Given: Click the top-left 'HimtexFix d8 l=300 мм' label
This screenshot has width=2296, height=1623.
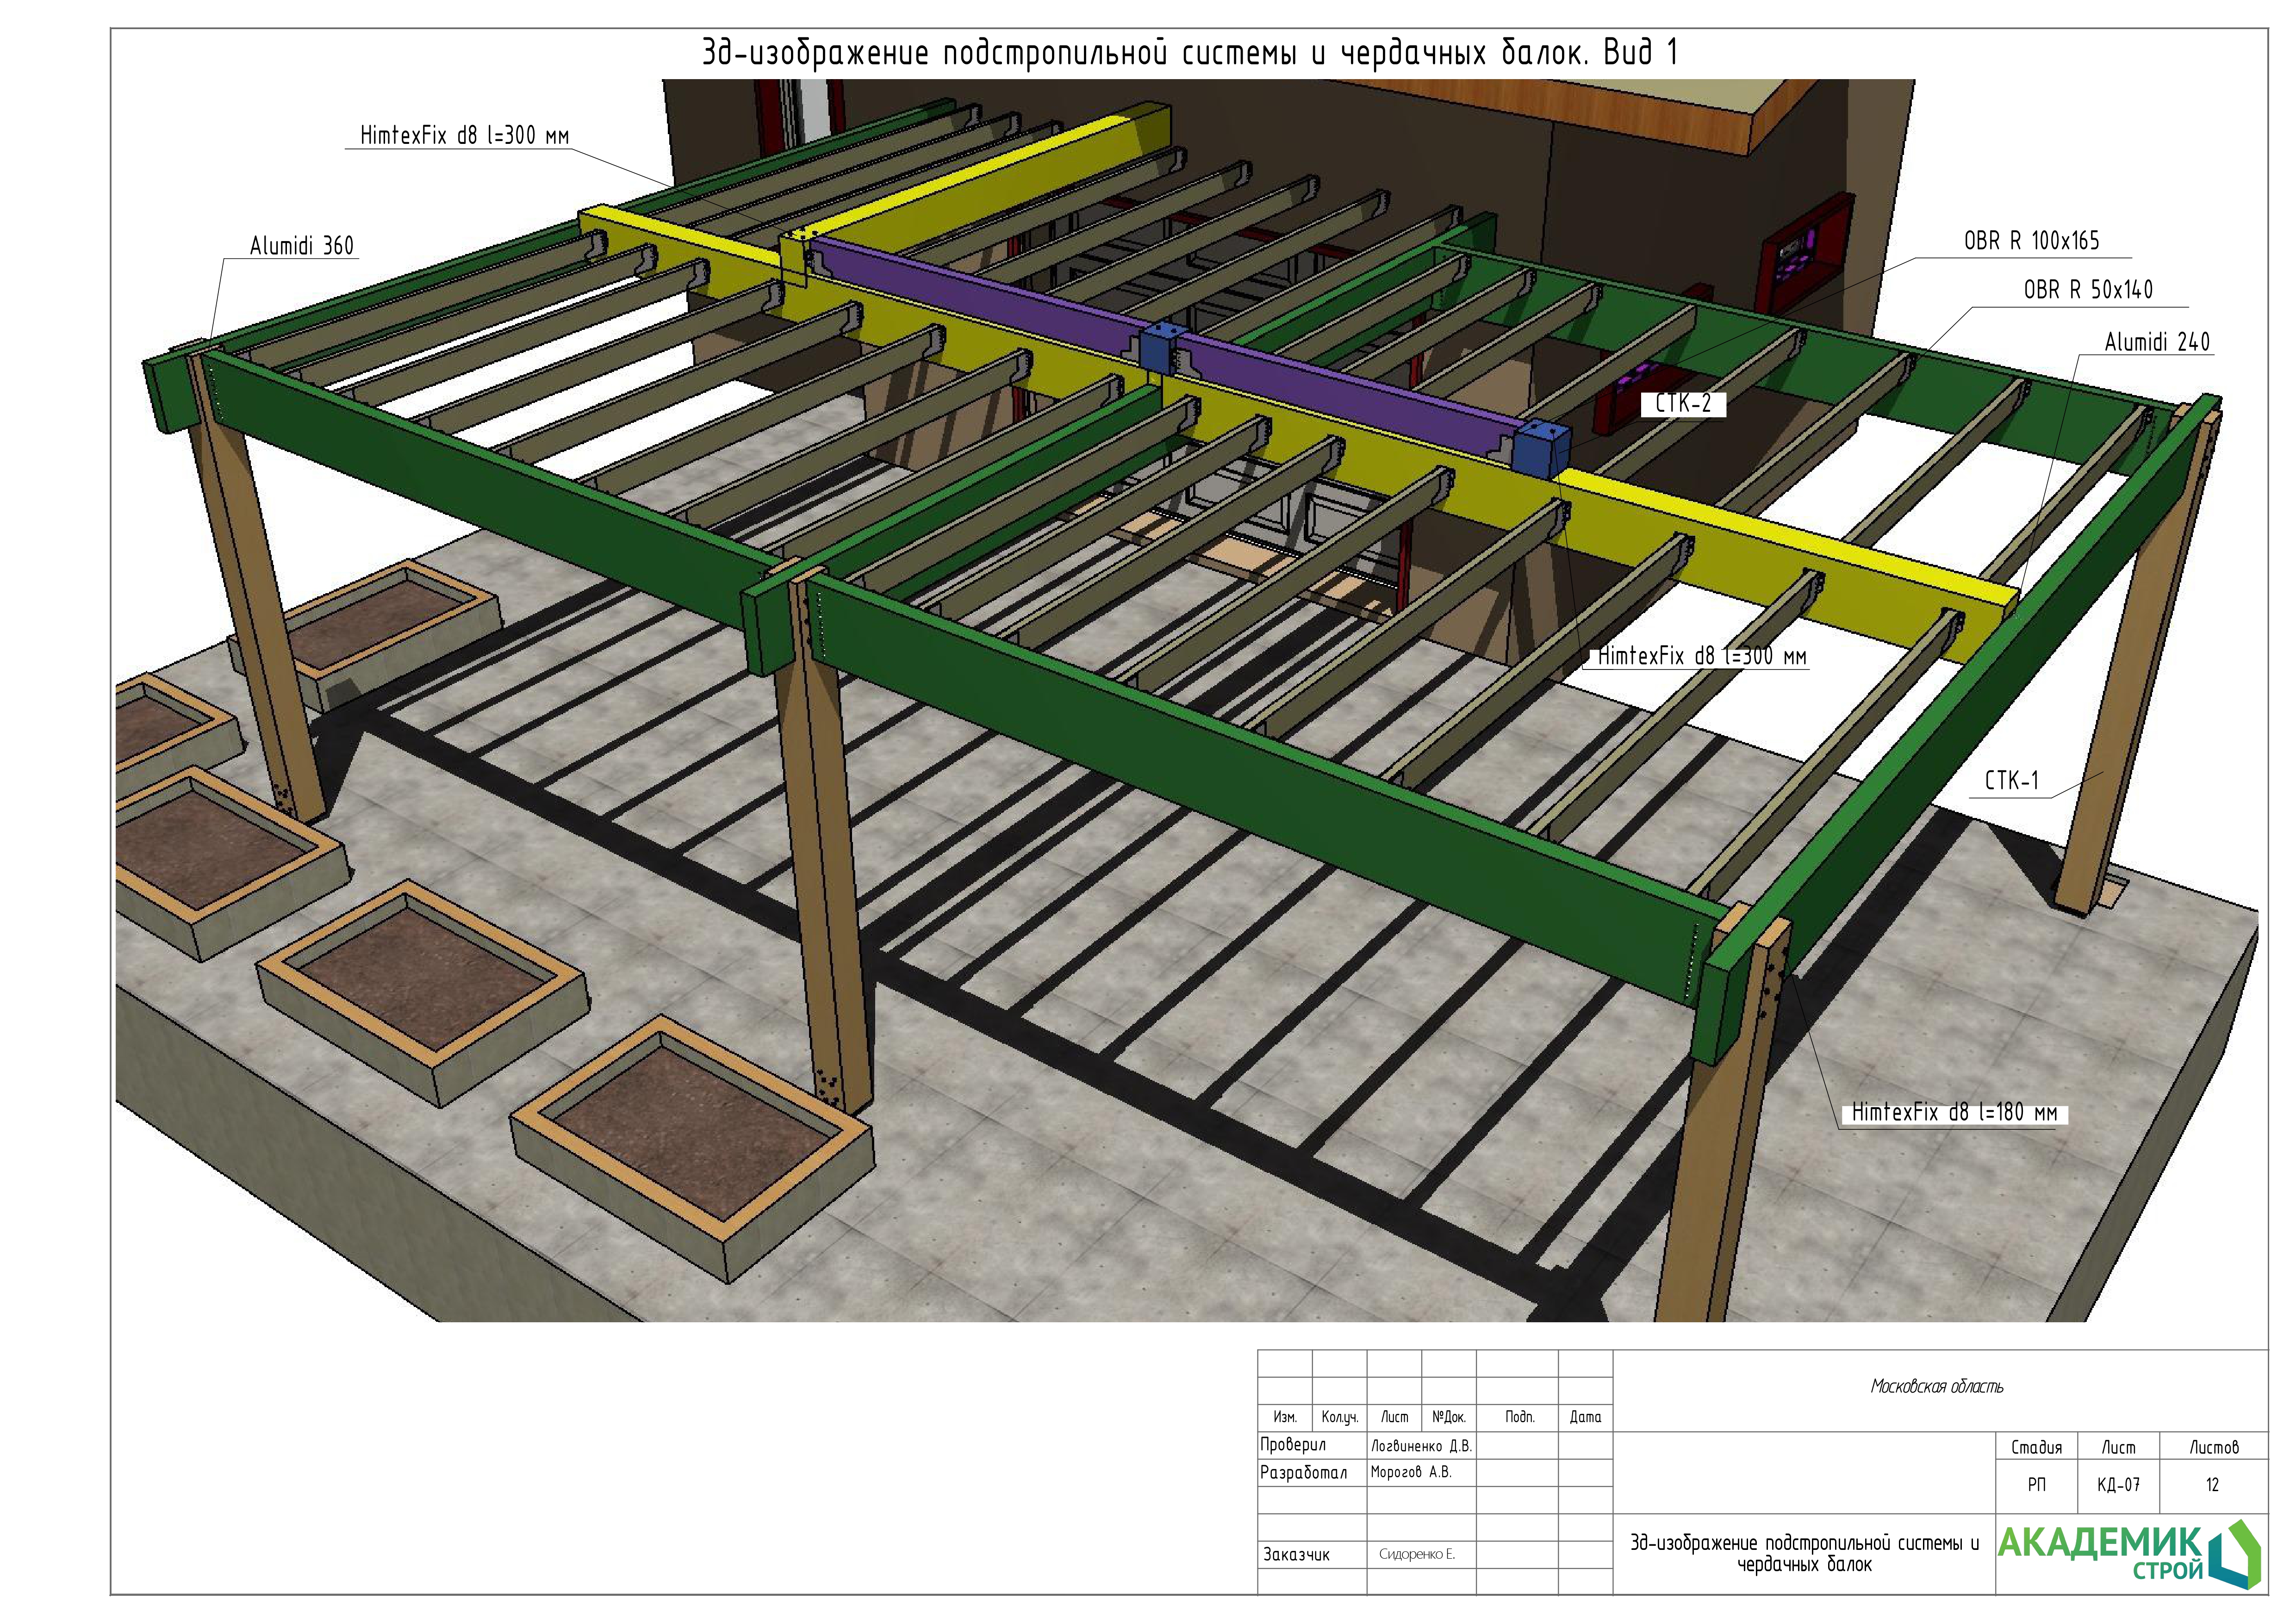Looking at the screenshot, I should 464,136.
